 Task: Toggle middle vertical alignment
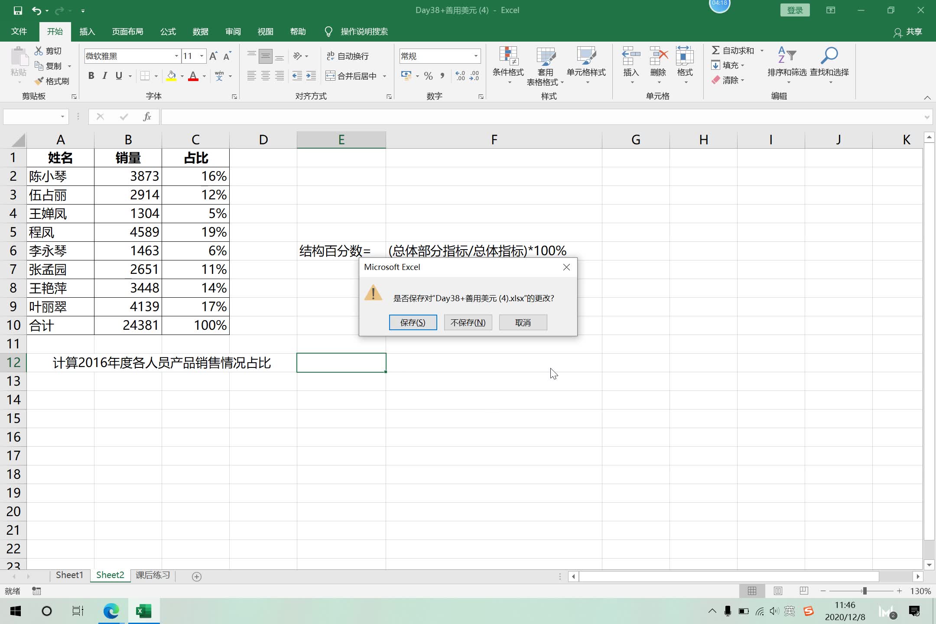266,56
